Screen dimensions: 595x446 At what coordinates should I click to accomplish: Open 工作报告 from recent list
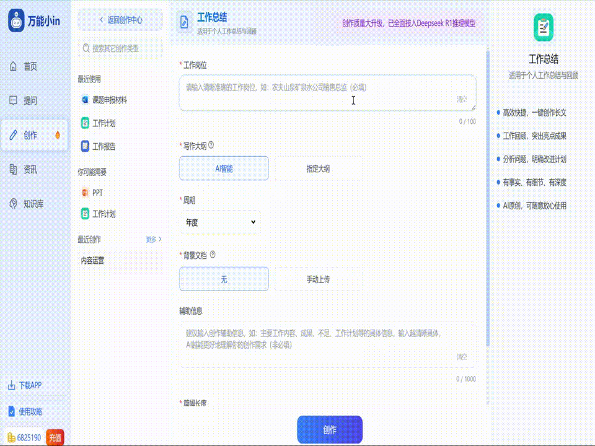[104, 146]
